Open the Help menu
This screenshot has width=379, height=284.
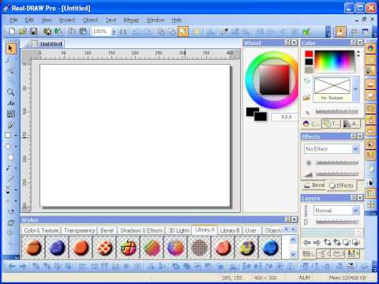point(177,20)
